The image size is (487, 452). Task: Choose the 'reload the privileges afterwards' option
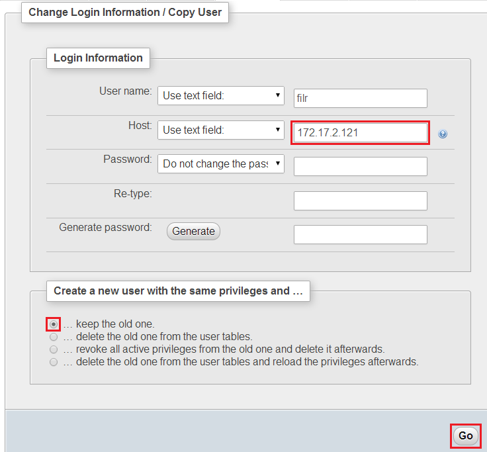click(x=54, y=362)
